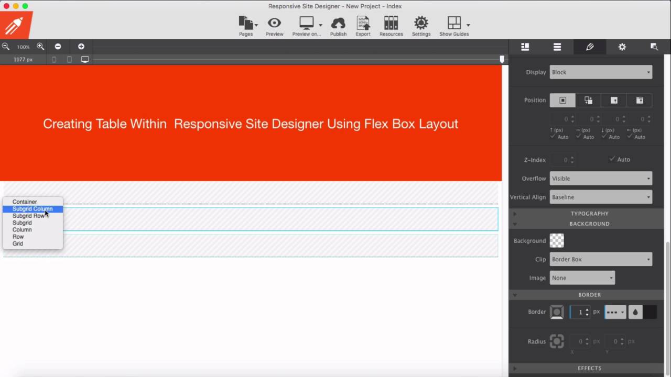Switch to the layout blocks panel tab

(525, 47)
